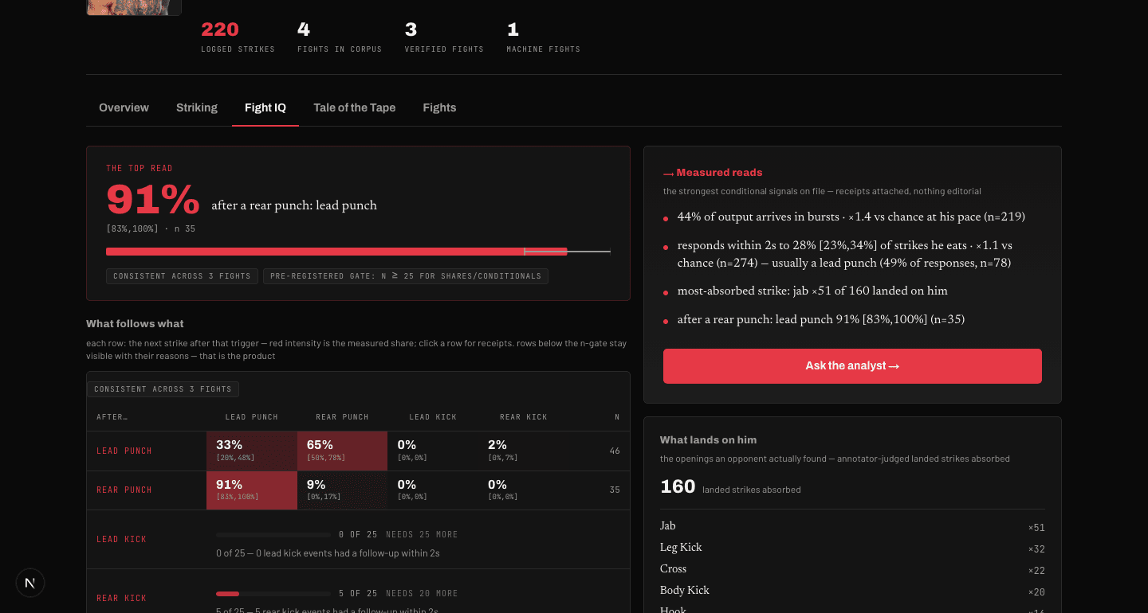Viewport: 1148px width, 613px height.
Task: Click the pre-registered gate badge
Action: point(405,276)
